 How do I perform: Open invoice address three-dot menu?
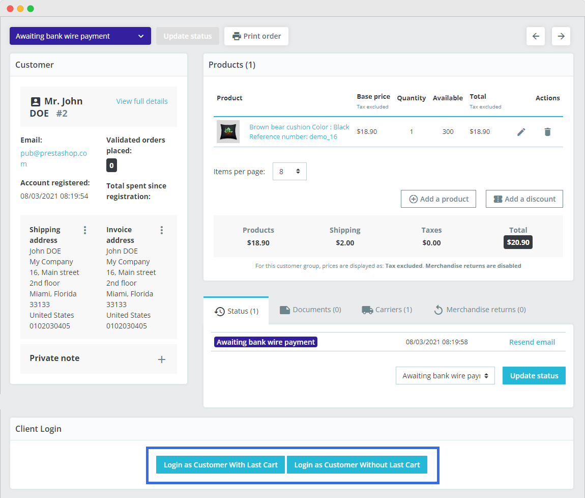click(162, 230)
